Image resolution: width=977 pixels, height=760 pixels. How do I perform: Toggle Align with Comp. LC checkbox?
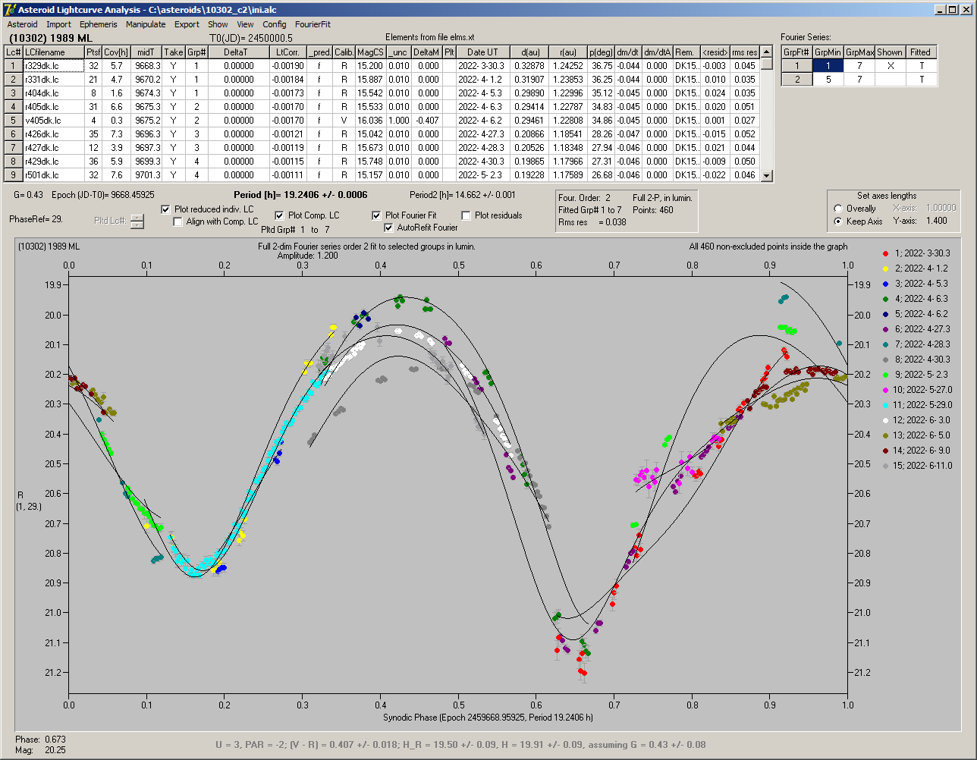[178, 221]
